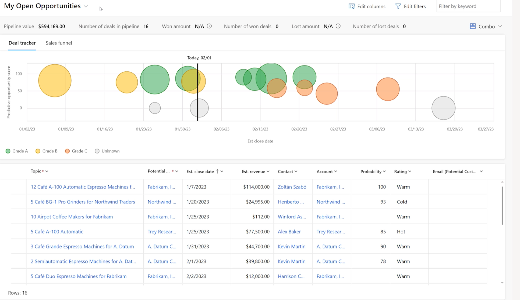This screenshot has height=300, width=520.
Task: Click the Pipeline value $594,169.00 amount
Action: pos(52,26)
